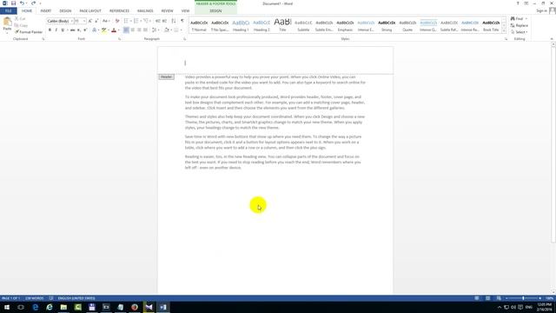Open the Font dialog launcher
Image resolution: width=556 pixels, height=313 pixels.
[x=120, y=39]
